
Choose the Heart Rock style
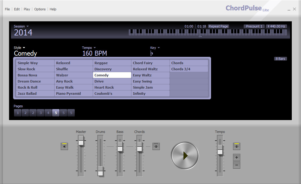[112, 87]
